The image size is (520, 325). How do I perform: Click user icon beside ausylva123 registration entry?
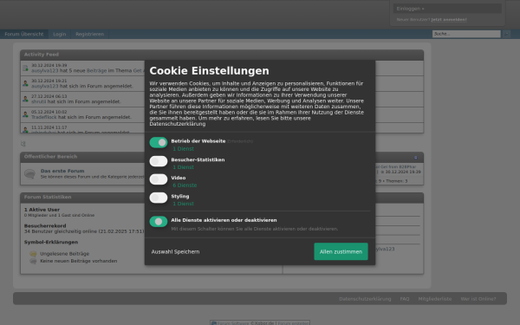(x=25, y=83)
